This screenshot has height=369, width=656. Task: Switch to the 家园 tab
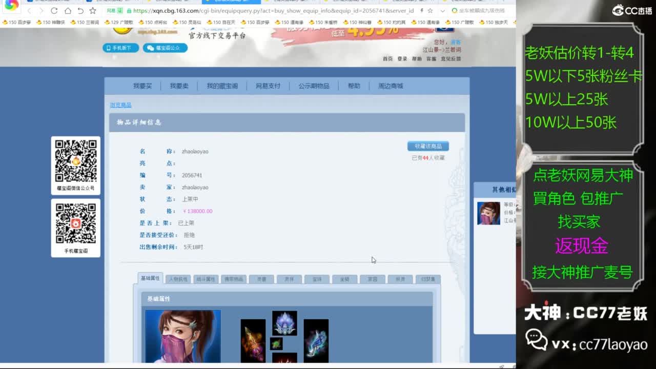372,279
